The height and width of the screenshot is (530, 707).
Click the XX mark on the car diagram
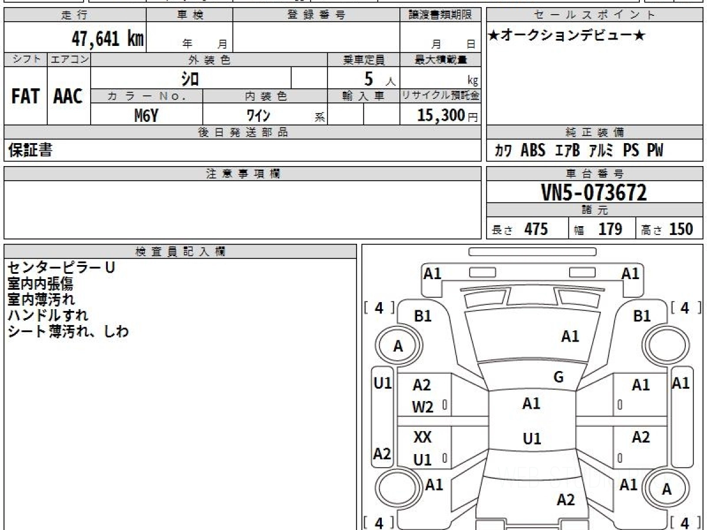(x=422, y=438)
